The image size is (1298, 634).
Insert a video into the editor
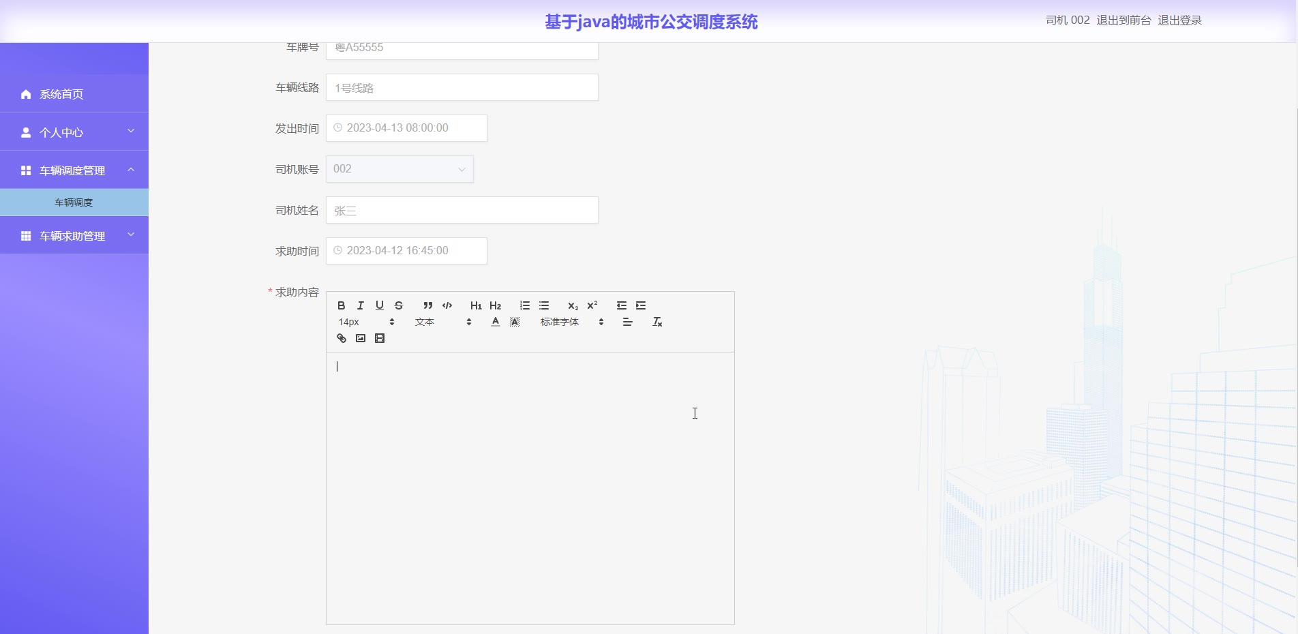click(x=380, y=338)
